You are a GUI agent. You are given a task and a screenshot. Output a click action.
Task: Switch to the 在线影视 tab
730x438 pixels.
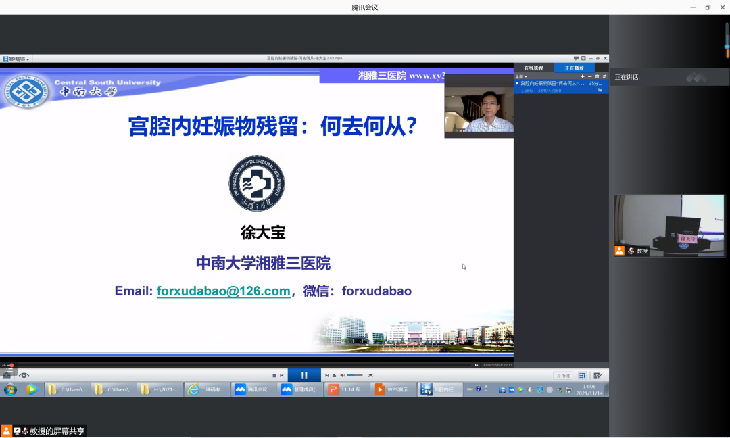pyautogui.click(x=533, y=68)
